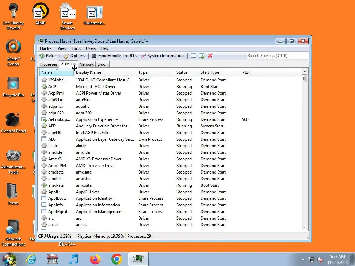The width and height of the screenshot is (355, 266).
Task: Click the amdxata driver icon
Action: coord(44,185)
